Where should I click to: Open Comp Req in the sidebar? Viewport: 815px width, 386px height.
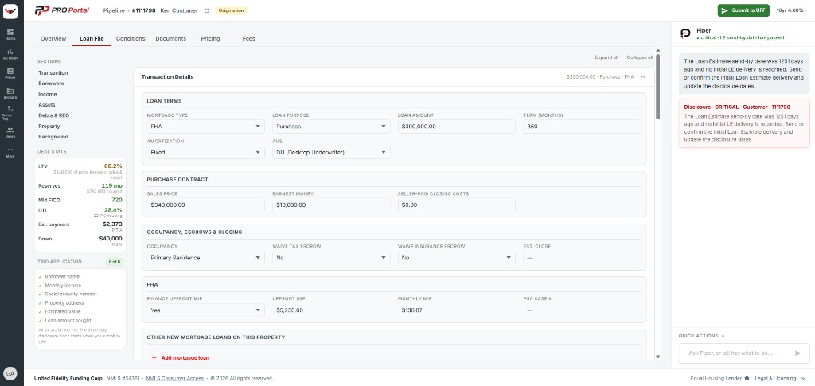tap(10, 112)
